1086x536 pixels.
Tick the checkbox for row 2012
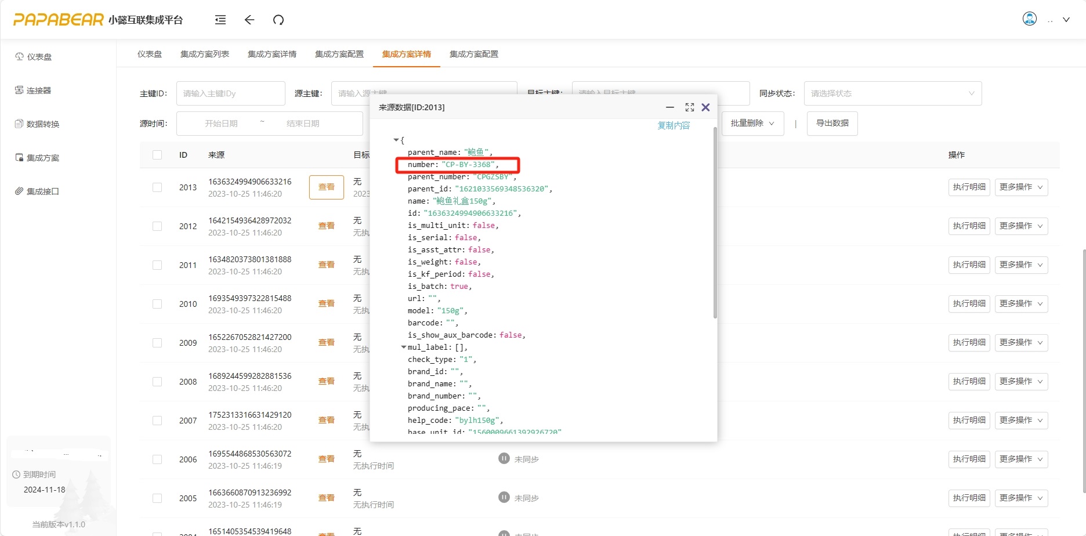157,226
